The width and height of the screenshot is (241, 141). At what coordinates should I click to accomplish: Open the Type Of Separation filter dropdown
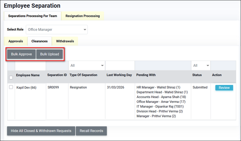click(87, 65)
